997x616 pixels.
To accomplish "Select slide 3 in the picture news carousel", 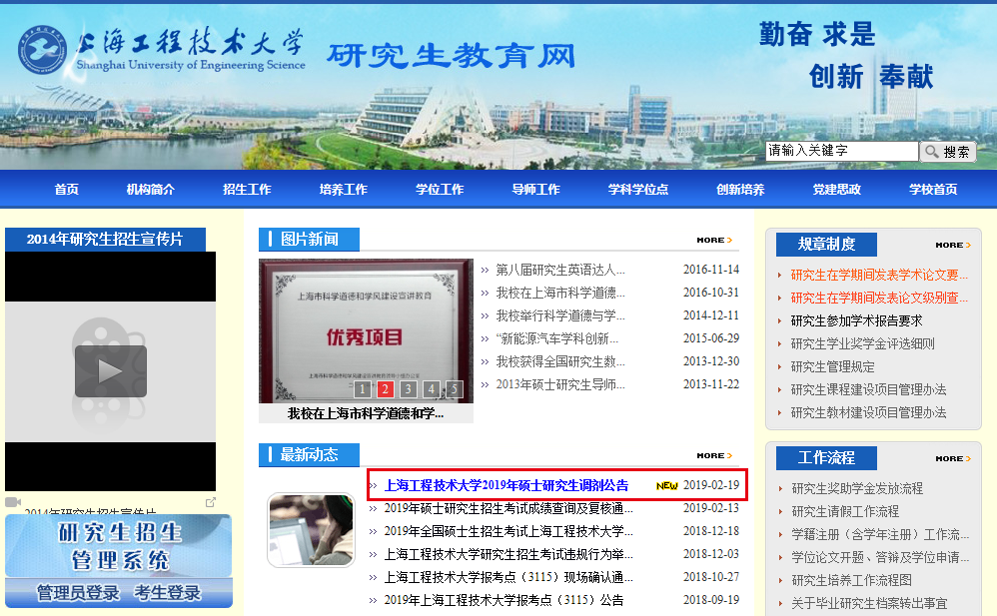I will (x=408, y=389).
